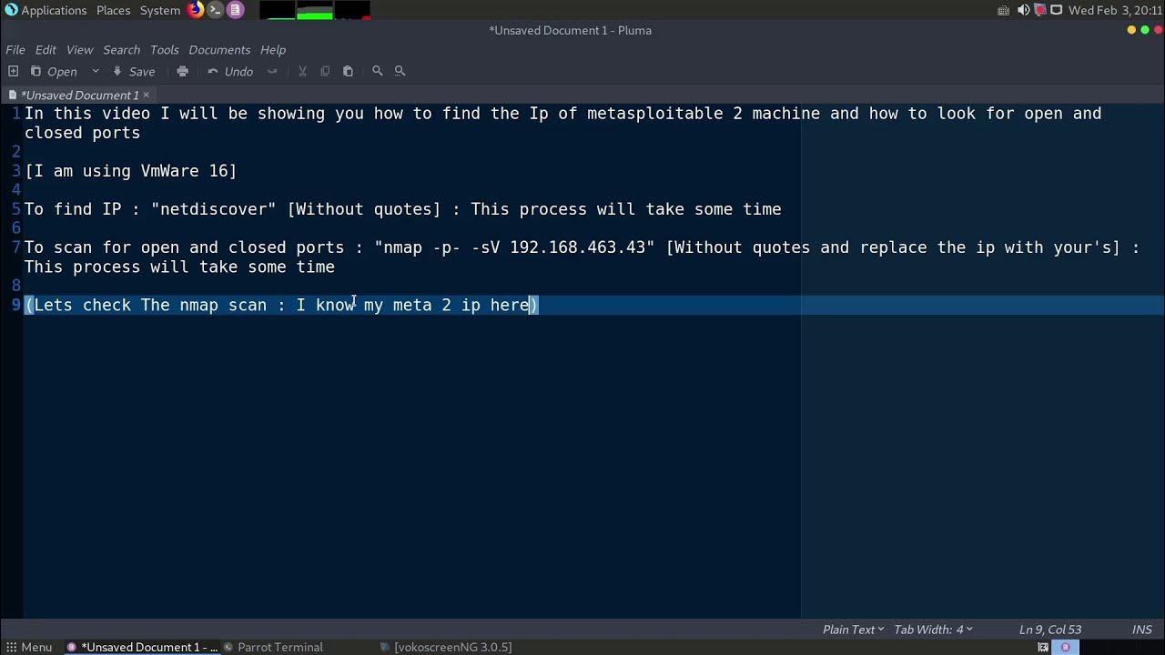Launch Pluma text editor panel icon
This screenshot has width=1165, height=655.
[x=235, y=10]
